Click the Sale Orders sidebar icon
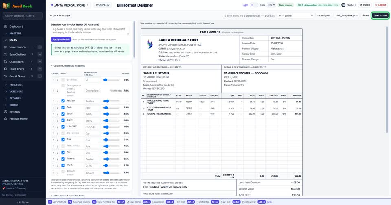This screenshot has height=205, width=391. (x=5, y=69)
